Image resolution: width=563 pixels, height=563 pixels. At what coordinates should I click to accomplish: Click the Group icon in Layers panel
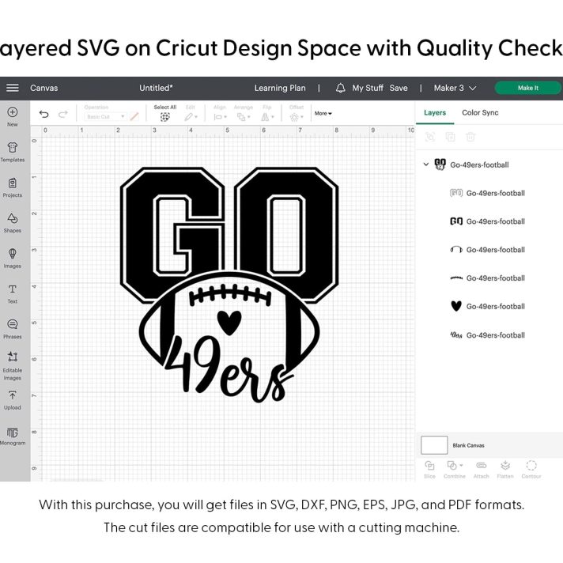[x=430, y=137]
